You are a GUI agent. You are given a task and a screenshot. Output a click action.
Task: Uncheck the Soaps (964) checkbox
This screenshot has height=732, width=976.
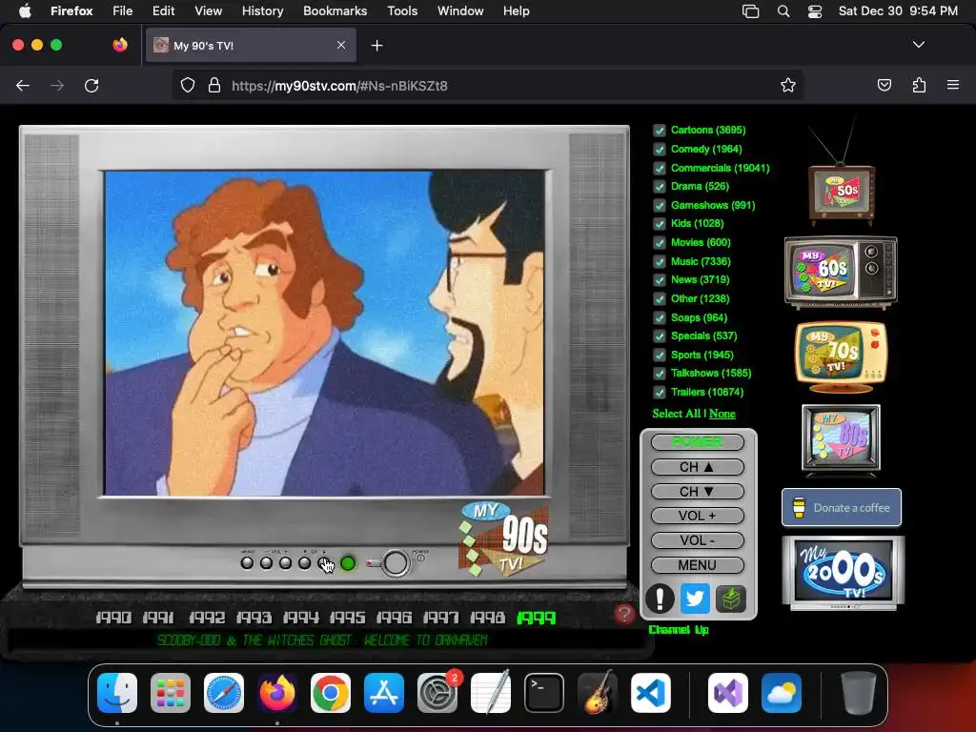pos(660,317)
